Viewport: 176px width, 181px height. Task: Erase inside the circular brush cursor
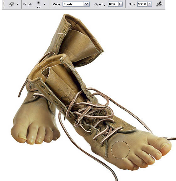coord(120,150)
